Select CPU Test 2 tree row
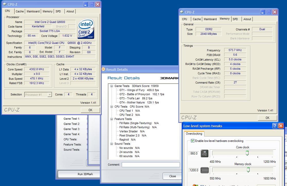The width and height of the screenshot is (287, 186). pyautogui.click(x=129, y=115)
